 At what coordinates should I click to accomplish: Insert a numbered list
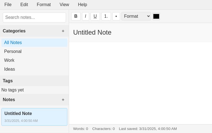coord(106,16)
